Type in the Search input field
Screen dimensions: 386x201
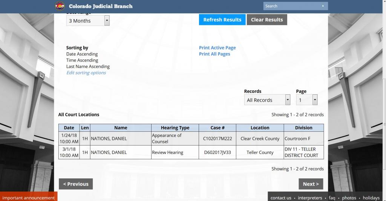tap(290, 6)
